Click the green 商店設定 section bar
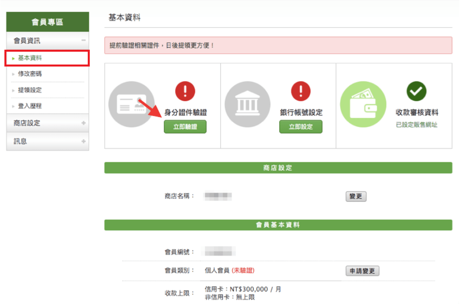Screen dimensions: 464x307 pyautogui.click(x=278, y=168)
